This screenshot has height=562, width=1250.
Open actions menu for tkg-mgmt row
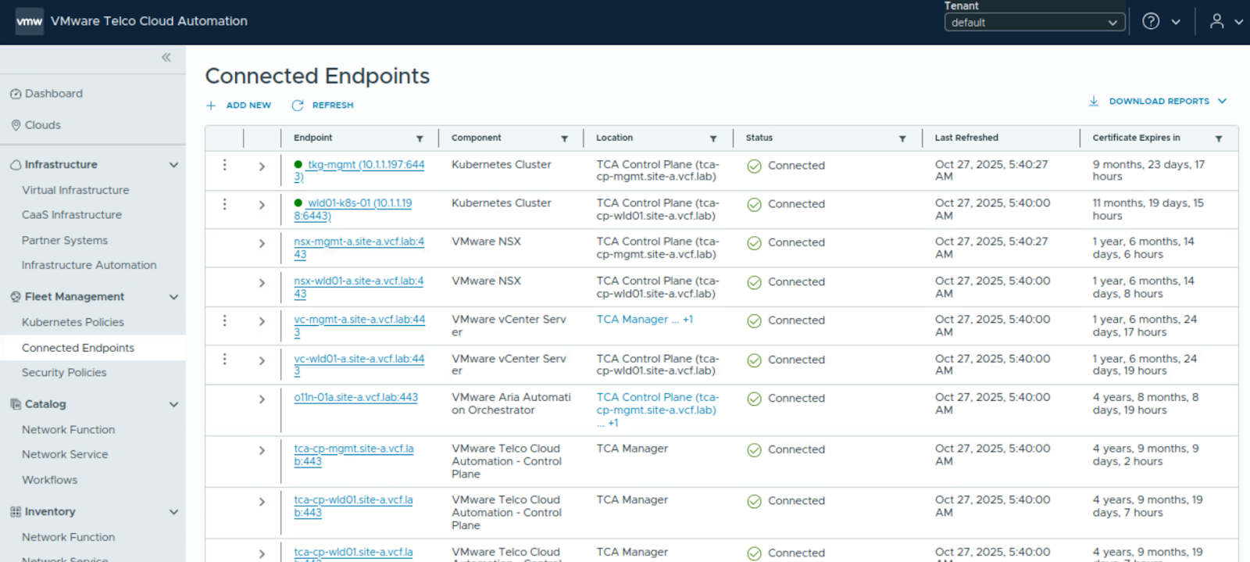(224, 165)
